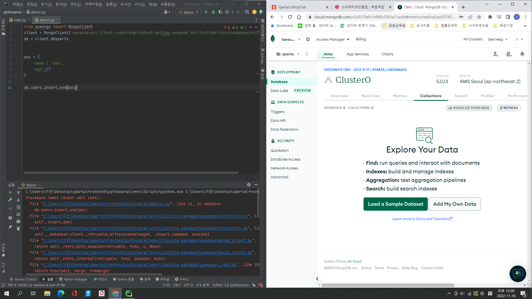Open a new Chrome tab
Screen dimensions: 532x299
[x=463, y=7]
